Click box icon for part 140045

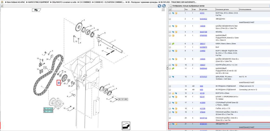(176, 59)
